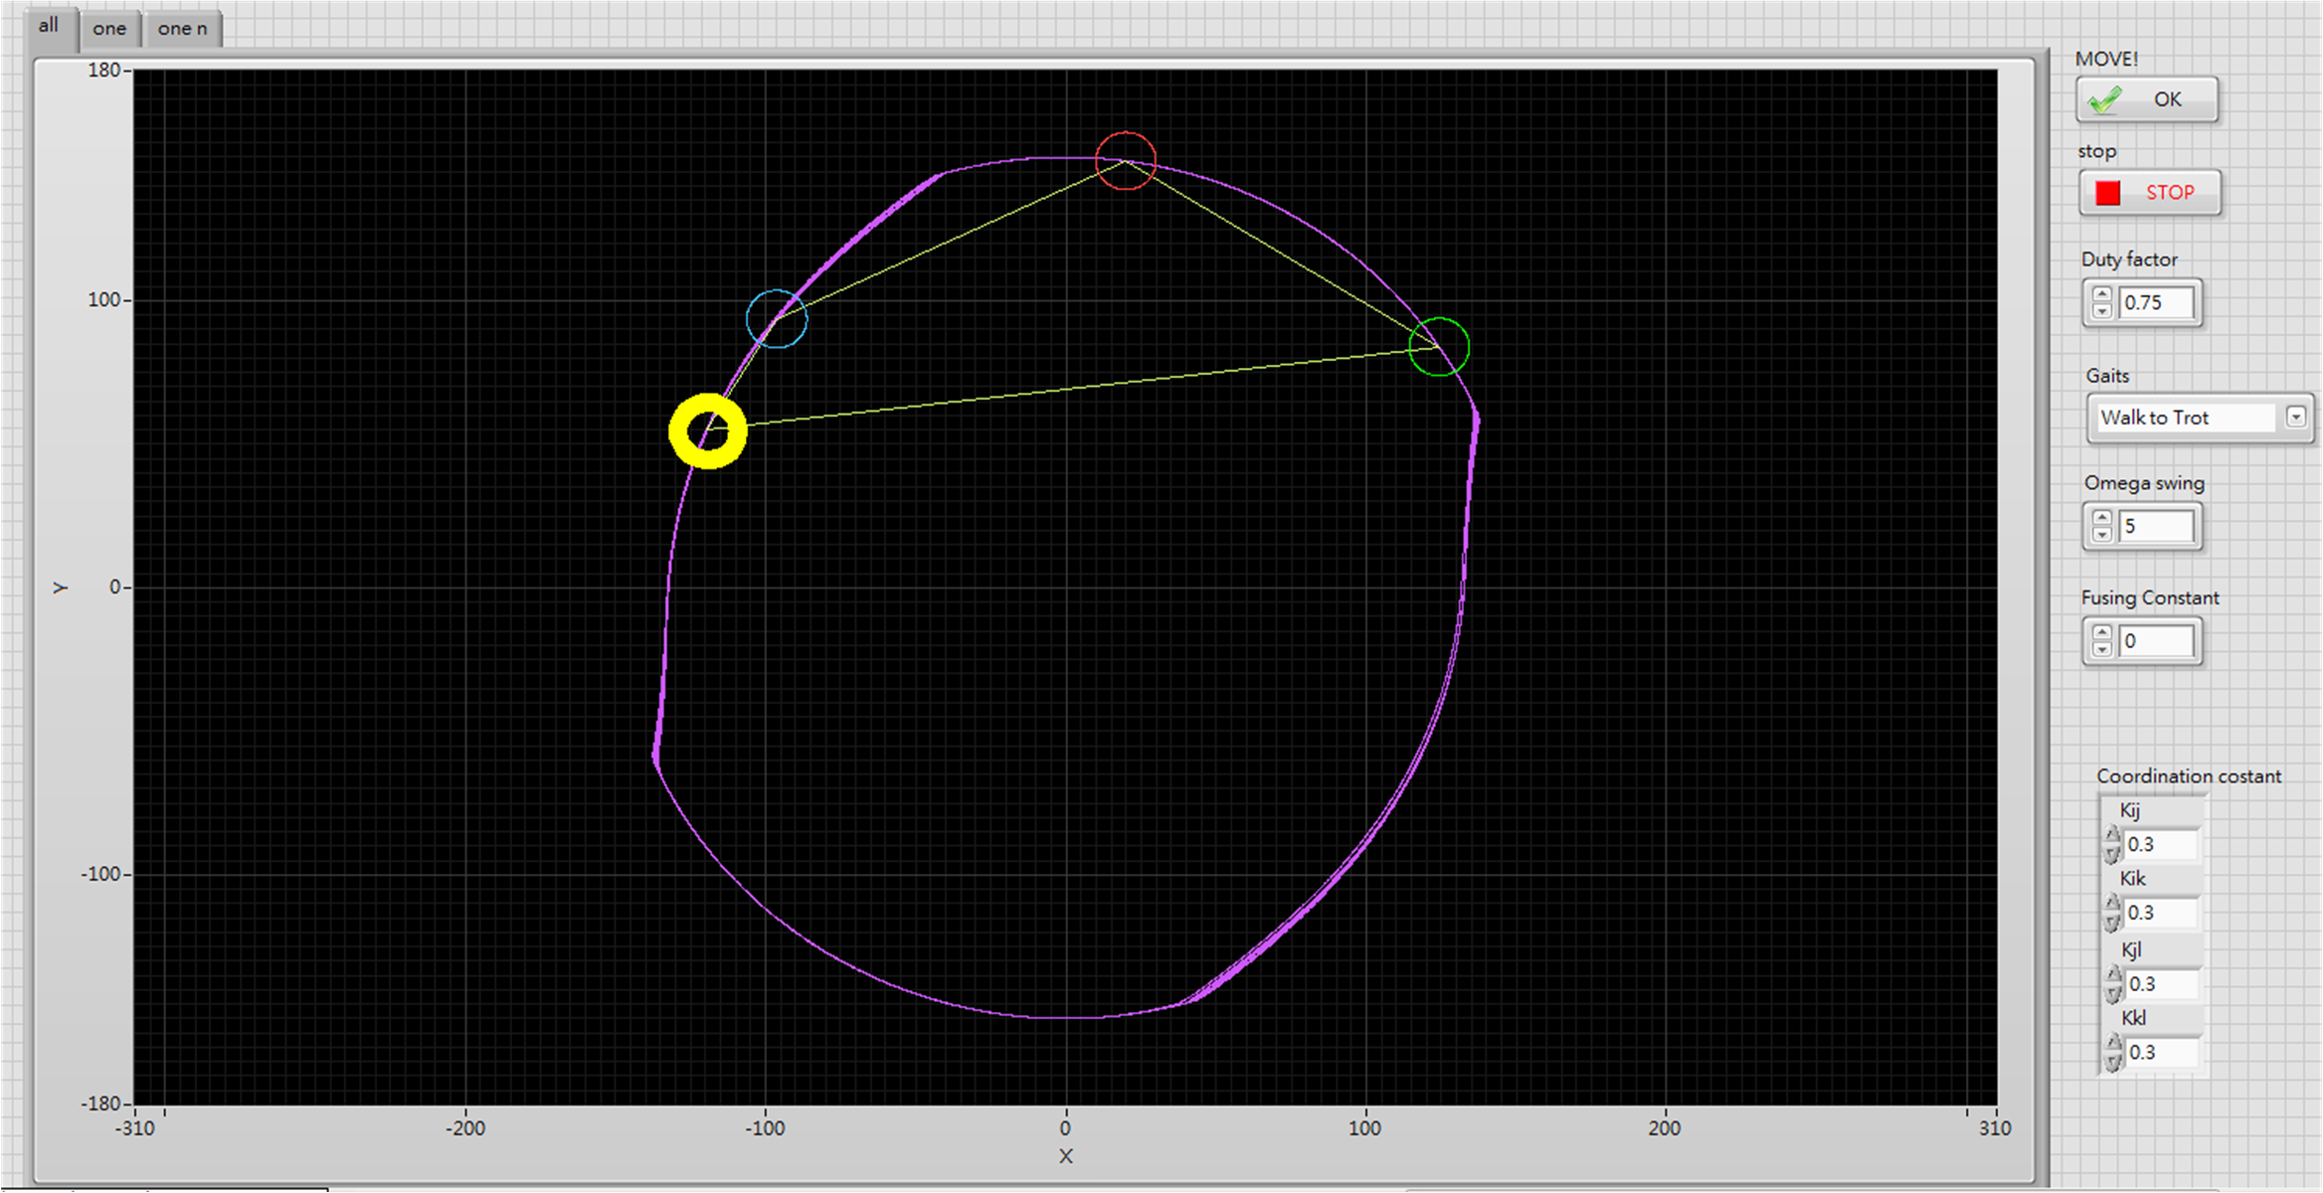Switch to the "all" tab
This screenshot has height=1193, width=2323.
click(x=48, y=26)
